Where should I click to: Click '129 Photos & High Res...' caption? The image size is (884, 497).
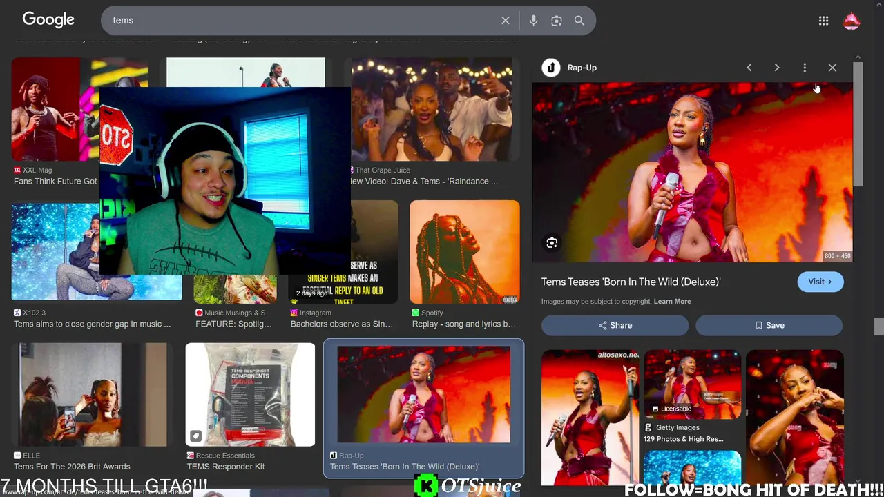[x=684, y=439]
